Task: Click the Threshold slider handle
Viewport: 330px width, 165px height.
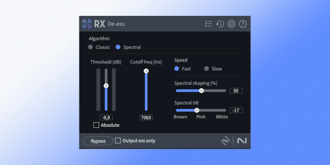Action: (106, 85)
